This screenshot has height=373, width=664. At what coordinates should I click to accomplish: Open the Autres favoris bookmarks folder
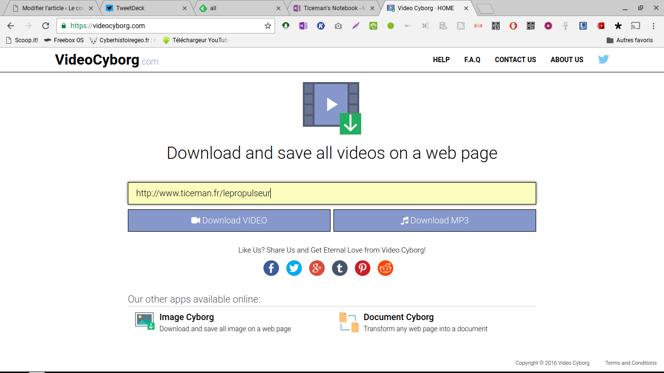pos(630,40)
